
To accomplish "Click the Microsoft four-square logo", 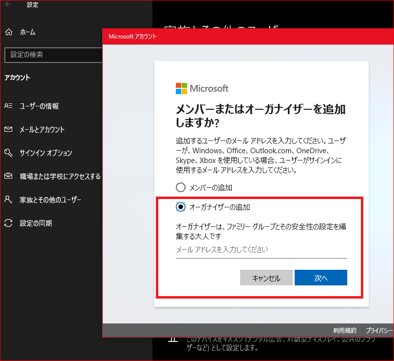I will [x=181, y=88].
